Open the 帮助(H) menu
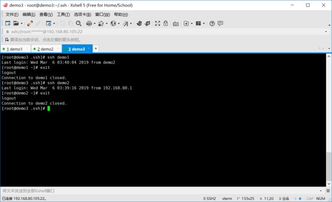This screenshot has height=202, width=332. (x=121, y=14)
